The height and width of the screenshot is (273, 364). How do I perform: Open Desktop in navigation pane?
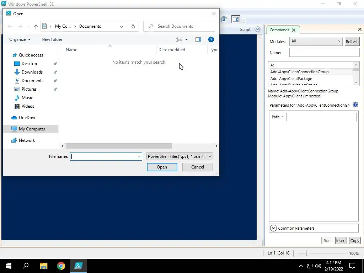coord(29,64)
